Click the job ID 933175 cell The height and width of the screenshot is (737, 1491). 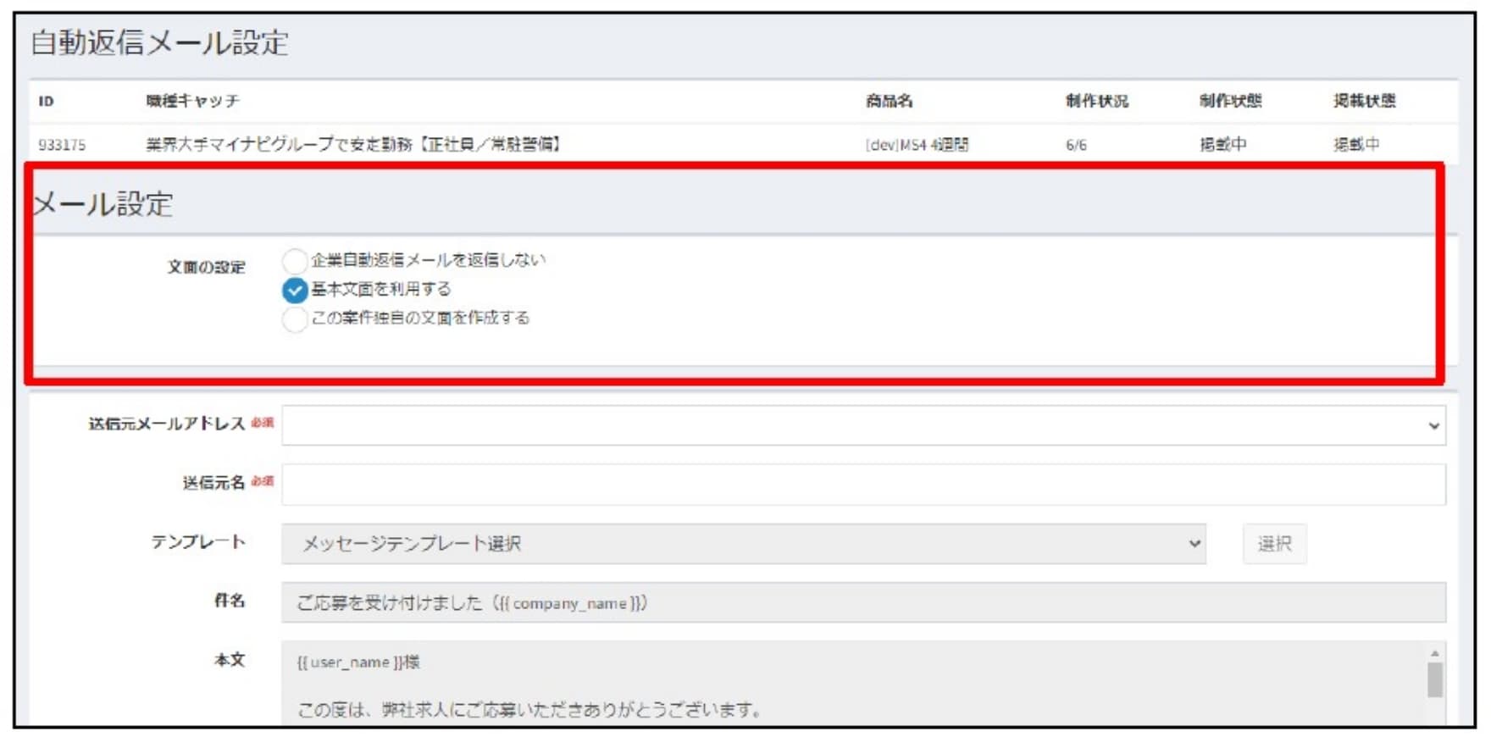62,145
